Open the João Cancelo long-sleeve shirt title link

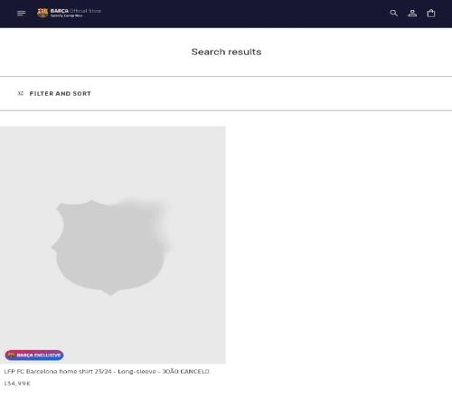coord(107,371)
